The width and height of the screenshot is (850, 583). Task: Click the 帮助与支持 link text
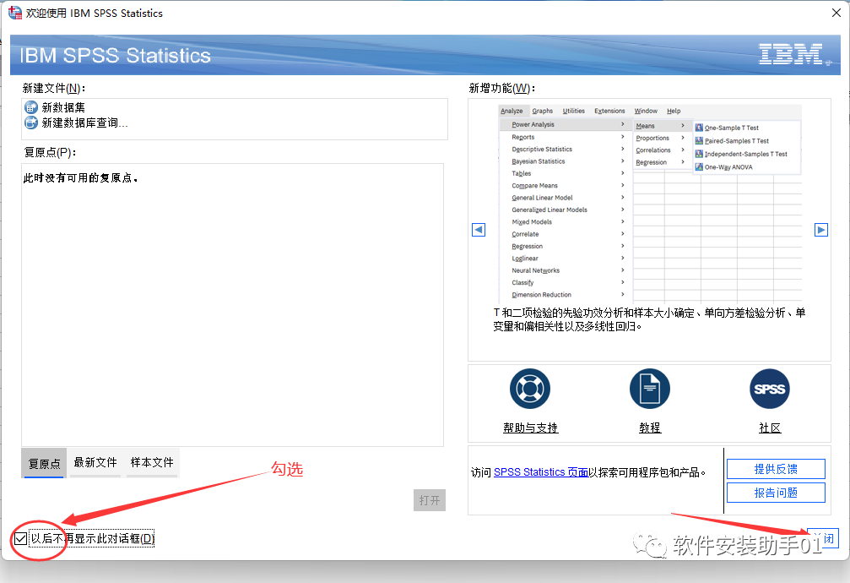tap(530, 428)
